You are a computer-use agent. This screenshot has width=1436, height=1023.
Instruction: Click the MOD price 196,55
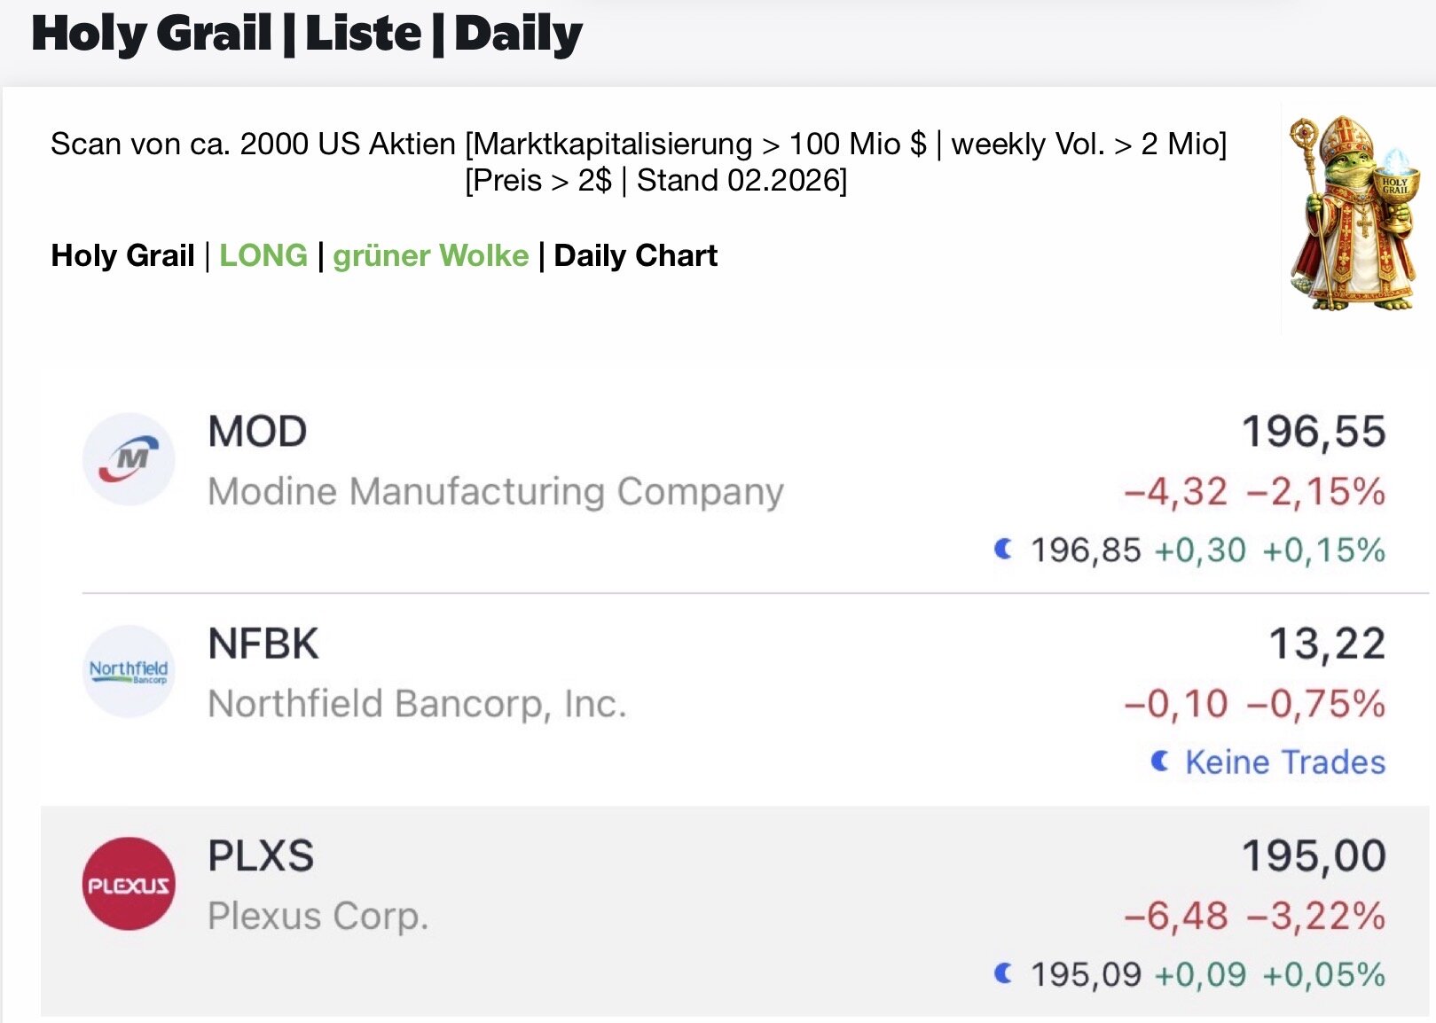tap(1313, 432)
